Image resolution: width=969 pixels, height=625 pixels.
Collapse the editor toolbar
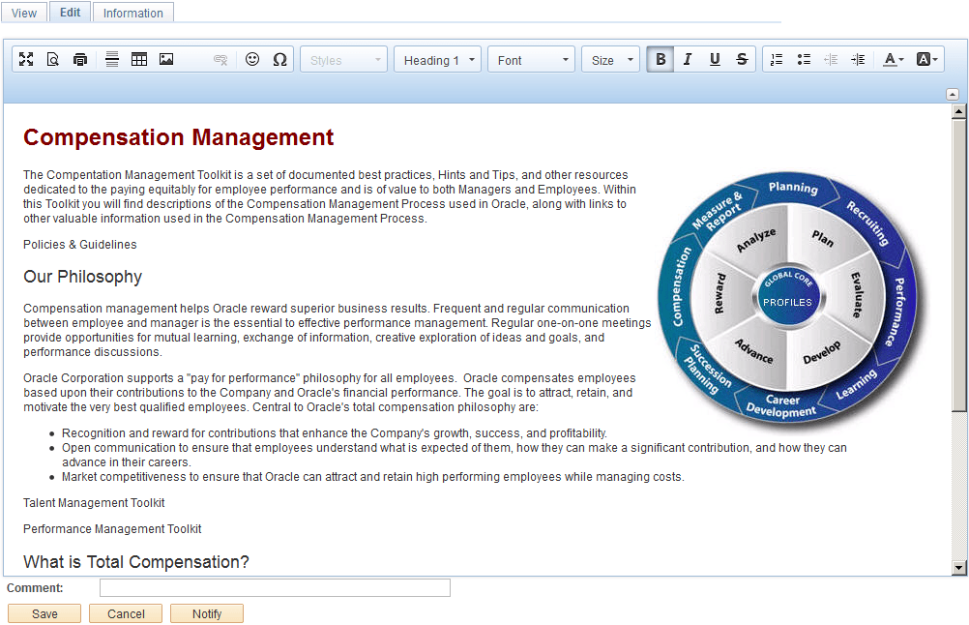point(953,95)
